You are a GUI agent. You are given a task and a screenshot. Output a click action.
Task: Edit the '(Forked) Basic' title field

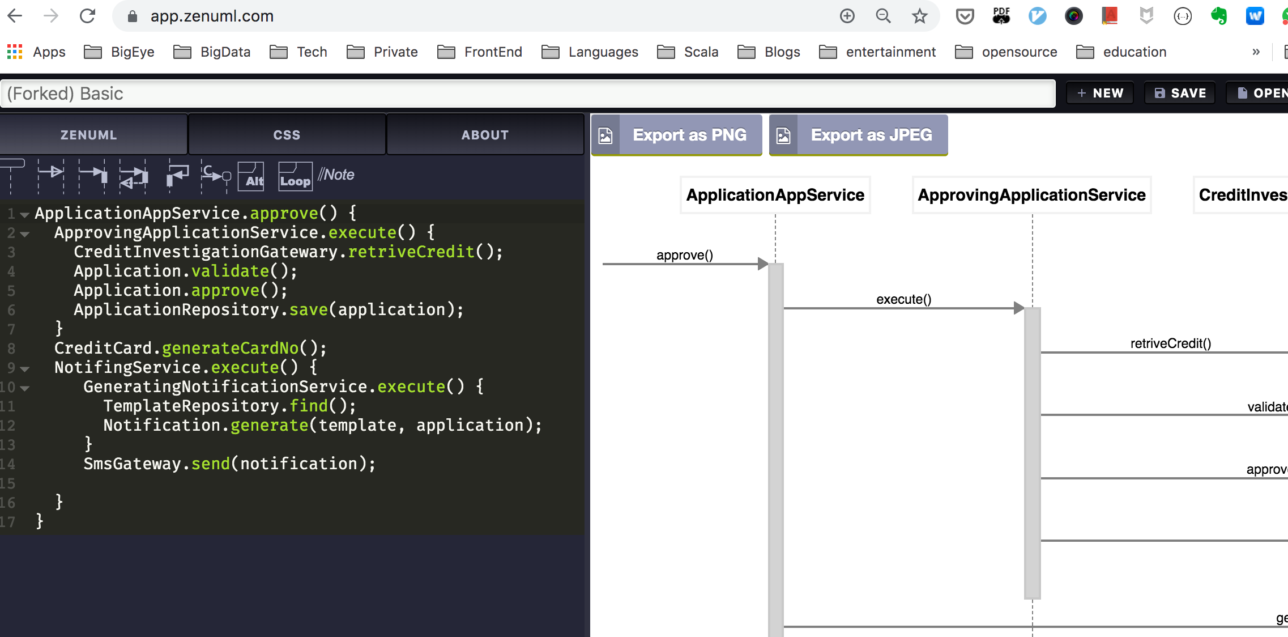527,94
